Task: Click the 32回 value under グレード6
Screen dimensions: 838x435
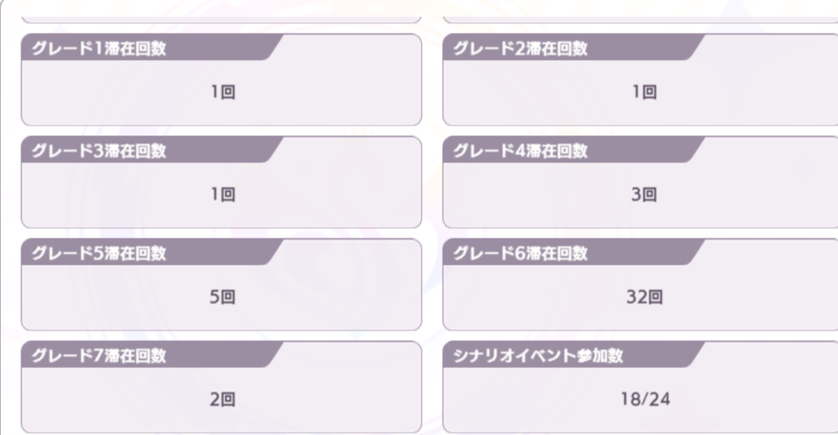Action: 644,298
